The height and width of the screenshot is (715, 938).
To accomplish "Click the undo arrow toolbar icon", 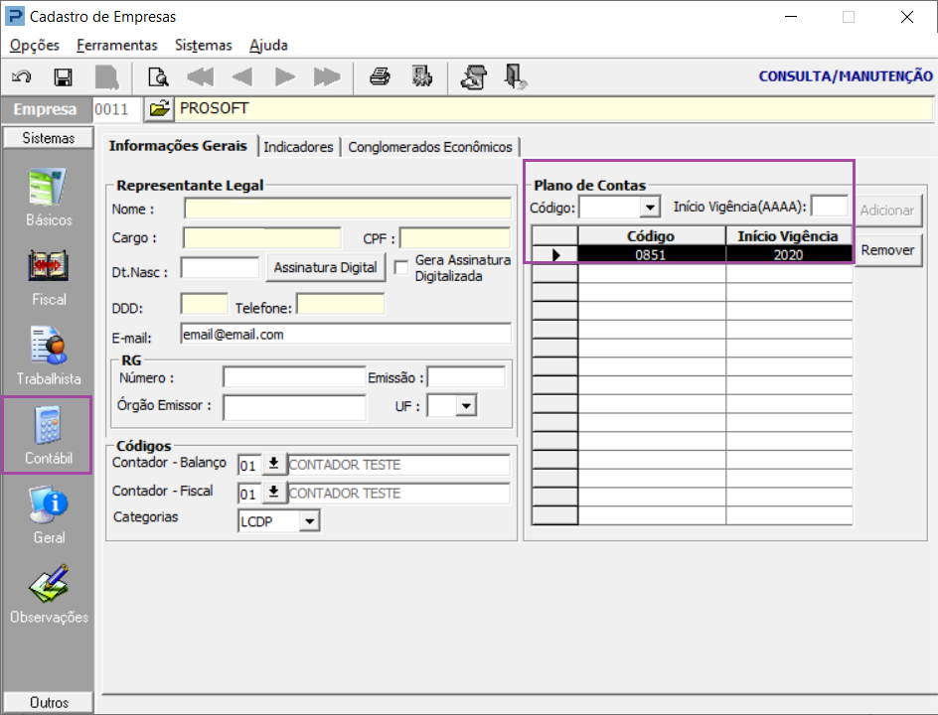I will [x=22, y=77].
